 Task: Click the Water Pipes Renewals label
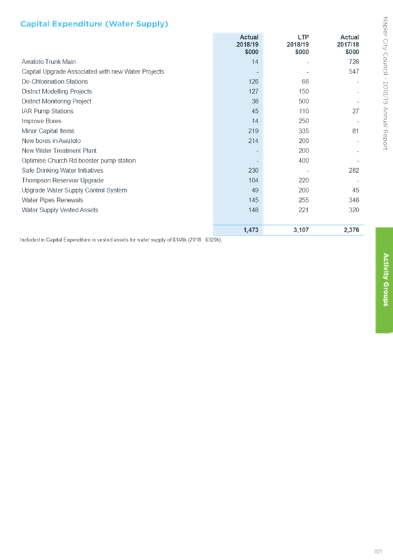point(52,200)
